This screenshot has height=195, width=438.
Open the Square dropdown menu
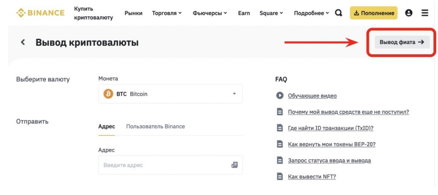pos(271,13)
